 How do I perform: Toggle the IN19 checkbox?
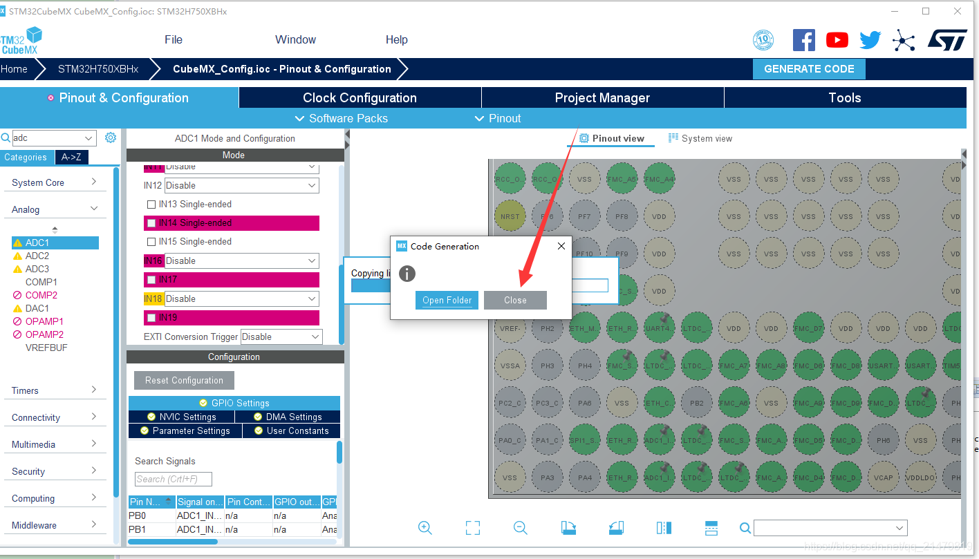tap(151, 318)
